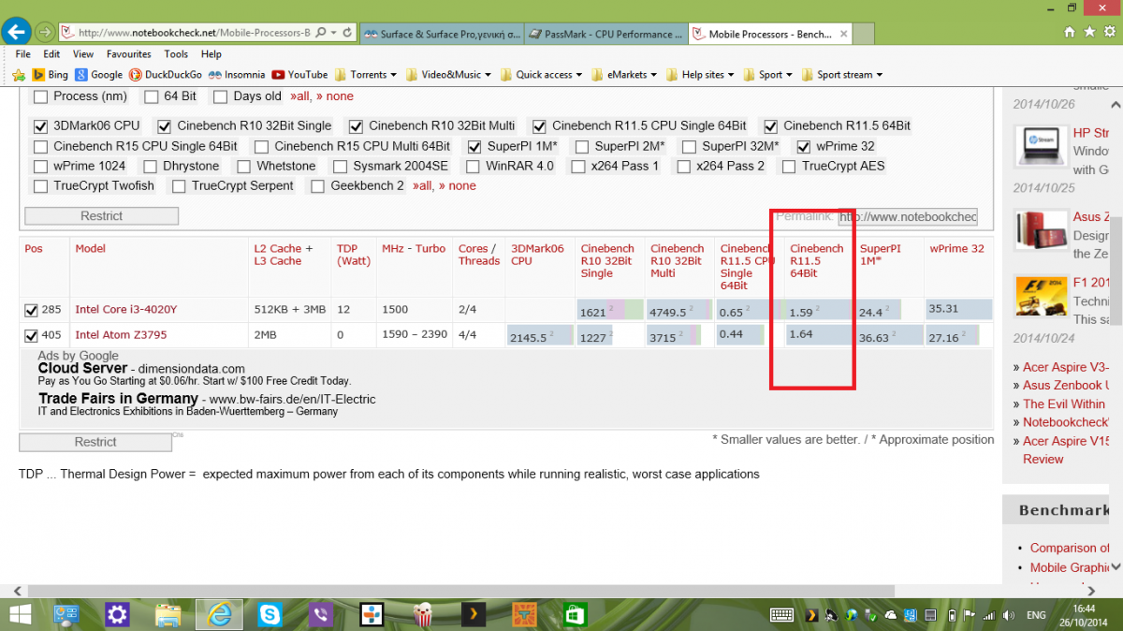Open the Intel Core i3-4020Y link
Viewport: 1123px width, 631px height.
125,310
